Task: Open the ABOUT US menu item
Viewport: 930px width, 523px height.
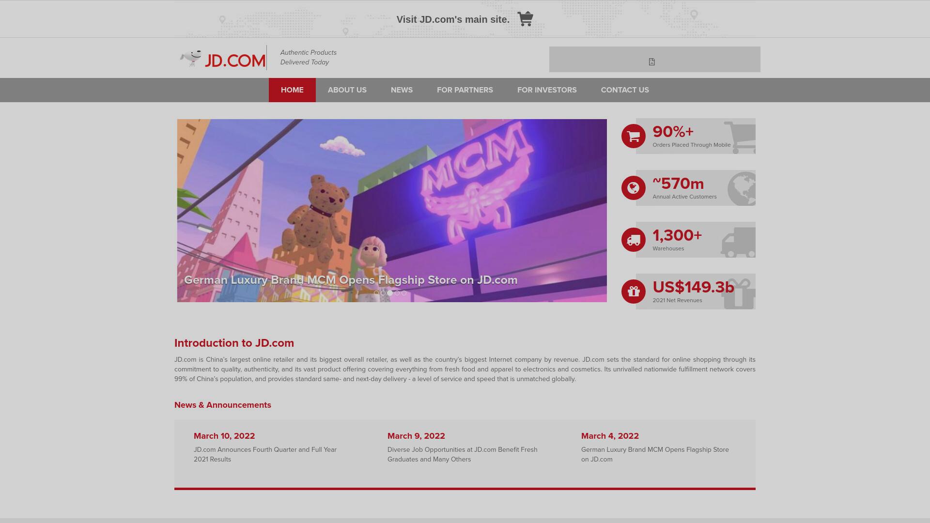Action: click(347, 90)
